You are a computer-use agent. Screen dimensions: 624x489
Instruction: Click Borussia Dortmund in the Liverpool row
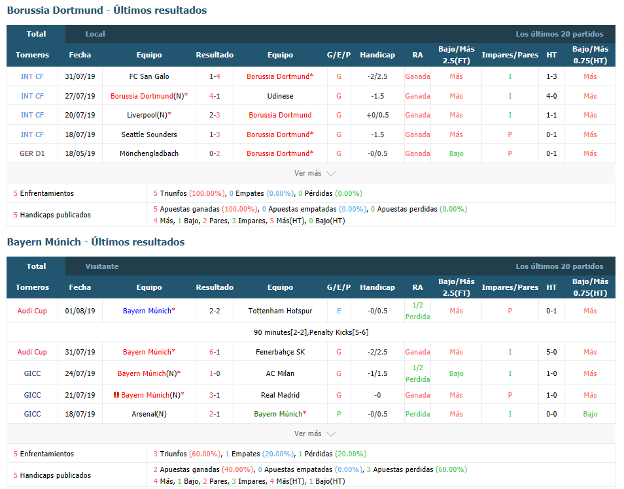[280, 115]
